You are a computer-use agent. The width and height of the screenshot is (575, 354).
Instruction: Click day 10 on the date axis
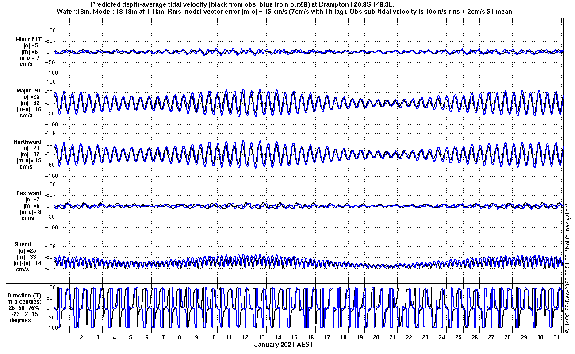pyautogui.click(x=212, y=337)
